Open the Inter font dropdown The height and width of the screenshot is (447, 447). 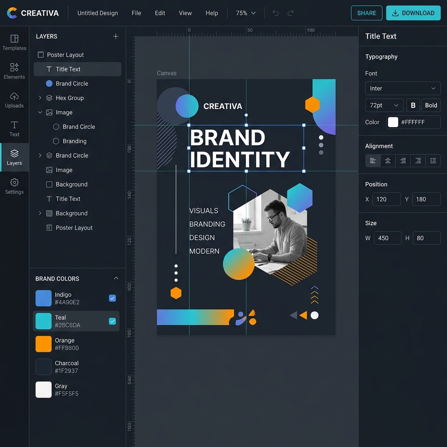pyautogui.click(x=402, y=88)
